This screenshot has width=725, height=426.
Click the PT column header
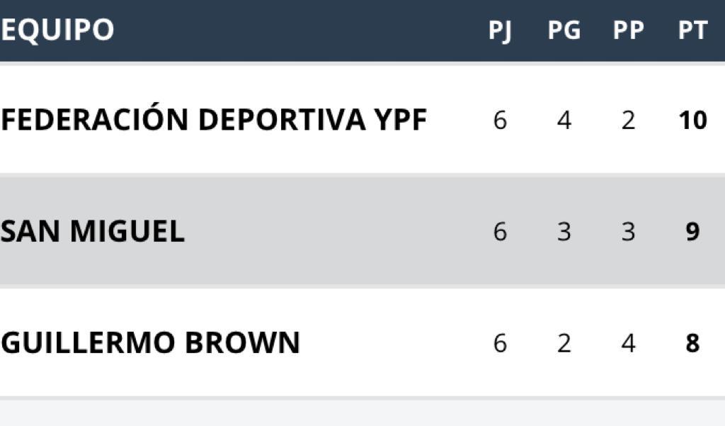coord(692,30)
